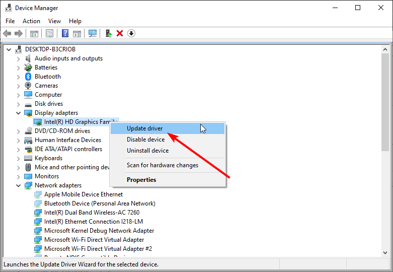Open the Help menu
Image resolution: width=393 pixels, height=272 pixels.
pos(75,21)
